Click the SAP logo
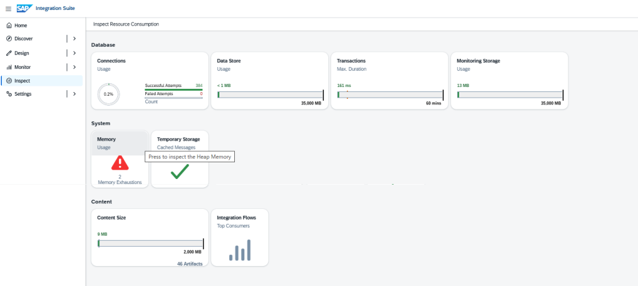Viewport: 638px width, 286px height. 24,8
